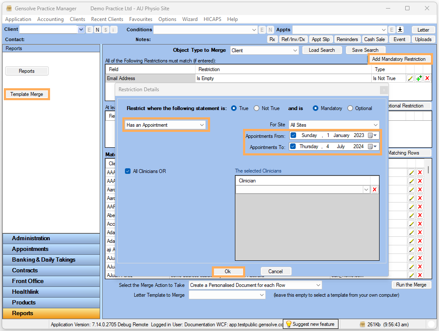
Task: Open the Accounting menu
Action: coord(50,19)
